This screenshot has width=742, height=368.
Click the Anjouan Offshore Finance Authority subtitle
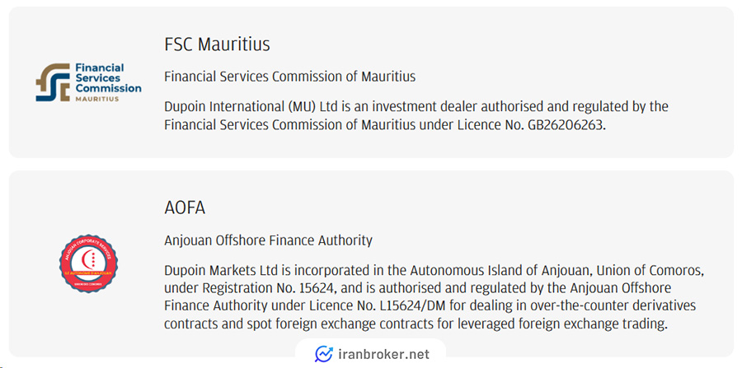pyautogui.click(x=268, y=240)
